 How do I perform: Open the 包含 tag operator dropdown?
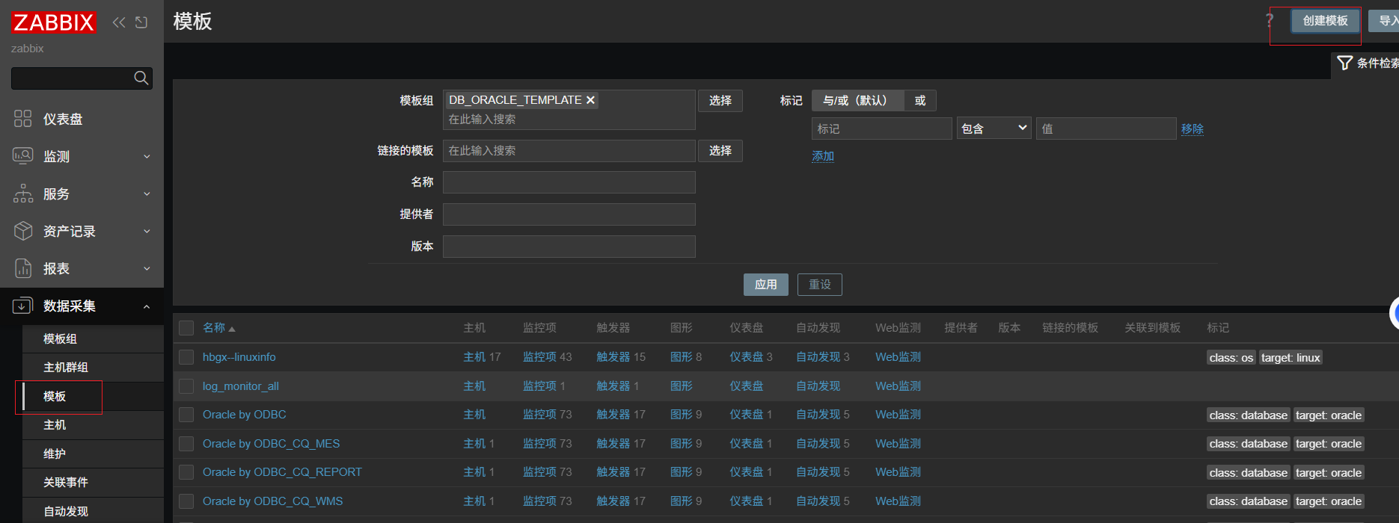tap(994, 129)
